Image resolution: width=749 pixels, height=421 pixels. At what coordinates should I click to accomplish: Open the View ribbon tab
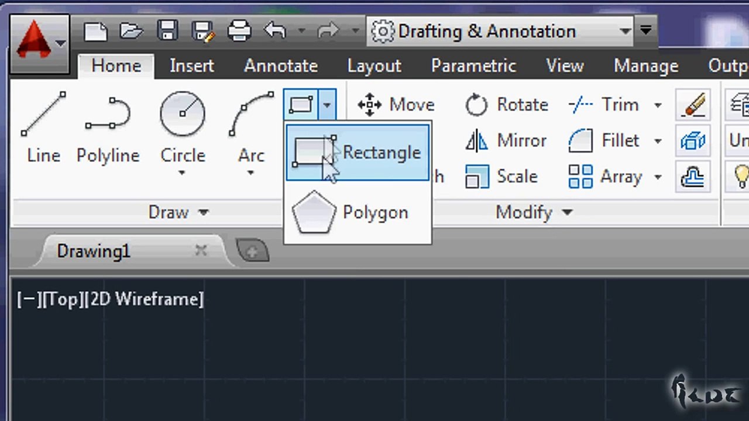[565, 65]
